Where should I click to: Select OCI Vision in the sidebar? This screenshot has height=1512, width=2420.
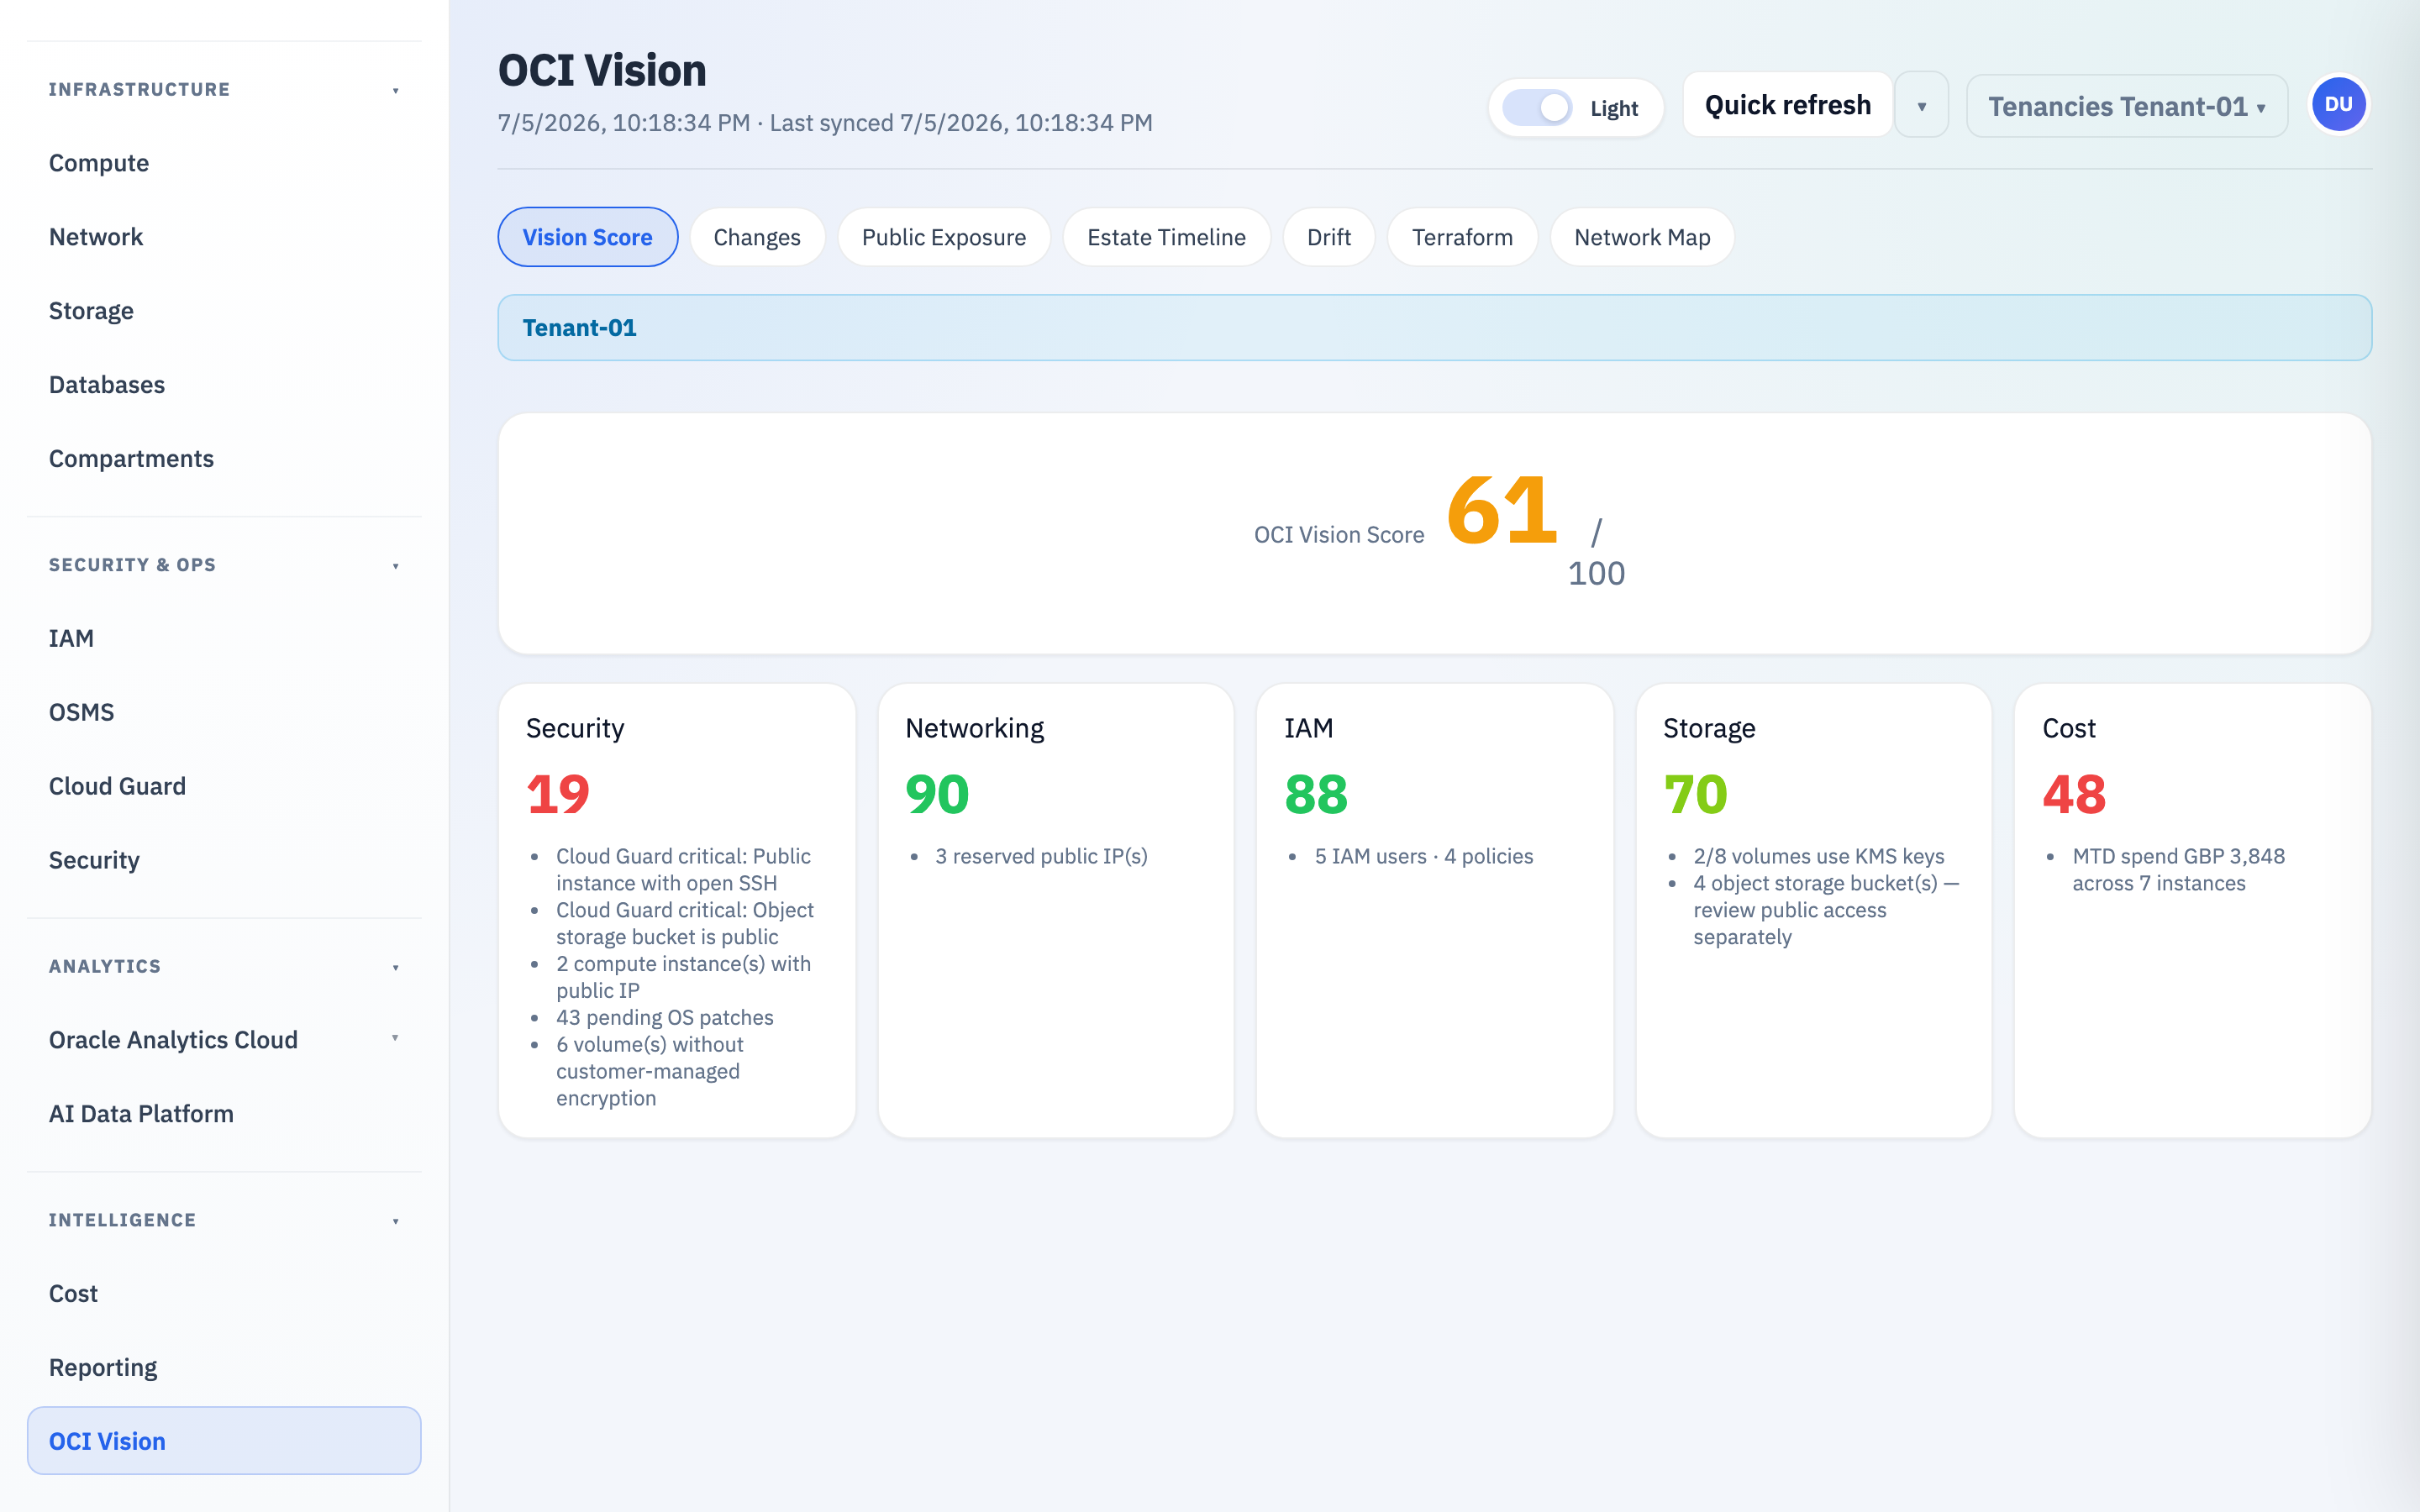tap(224, 1441)
